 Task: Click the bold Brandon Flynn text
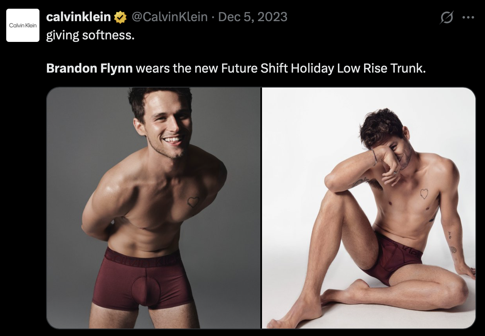click(x=89, y=68)
